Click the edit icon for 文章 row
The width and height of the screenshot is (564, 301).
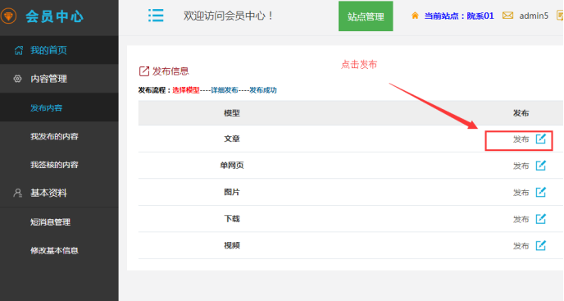[540, 139]
